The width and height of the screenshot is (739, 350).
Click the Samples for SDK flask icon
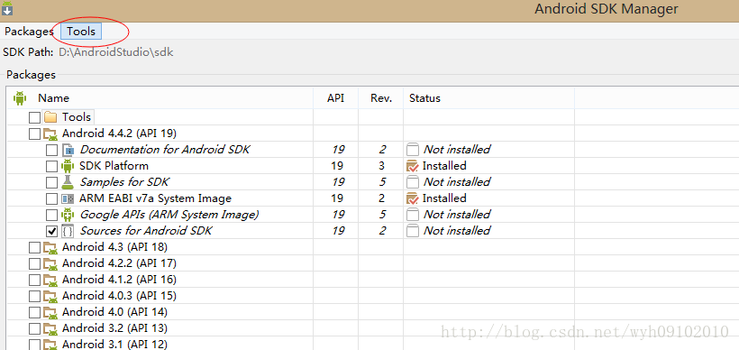pyautogui.click(x=68, y=182)
